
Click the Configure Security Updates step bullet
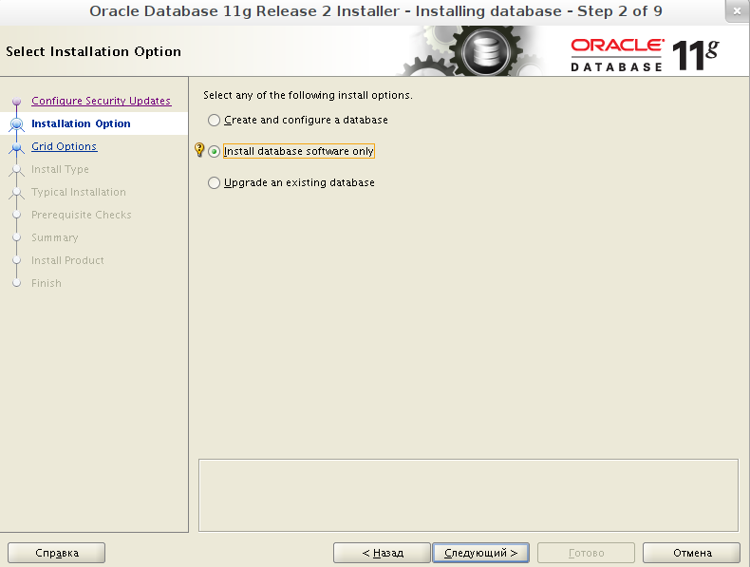(17, 101)
